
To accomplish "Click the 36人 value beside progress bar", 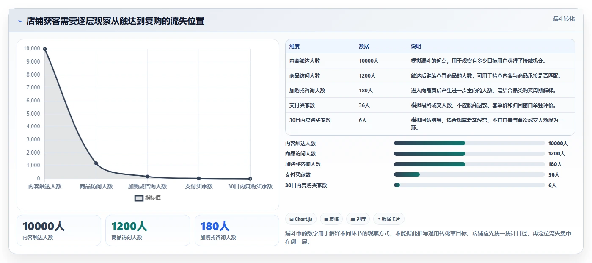I will click(554, 175).
